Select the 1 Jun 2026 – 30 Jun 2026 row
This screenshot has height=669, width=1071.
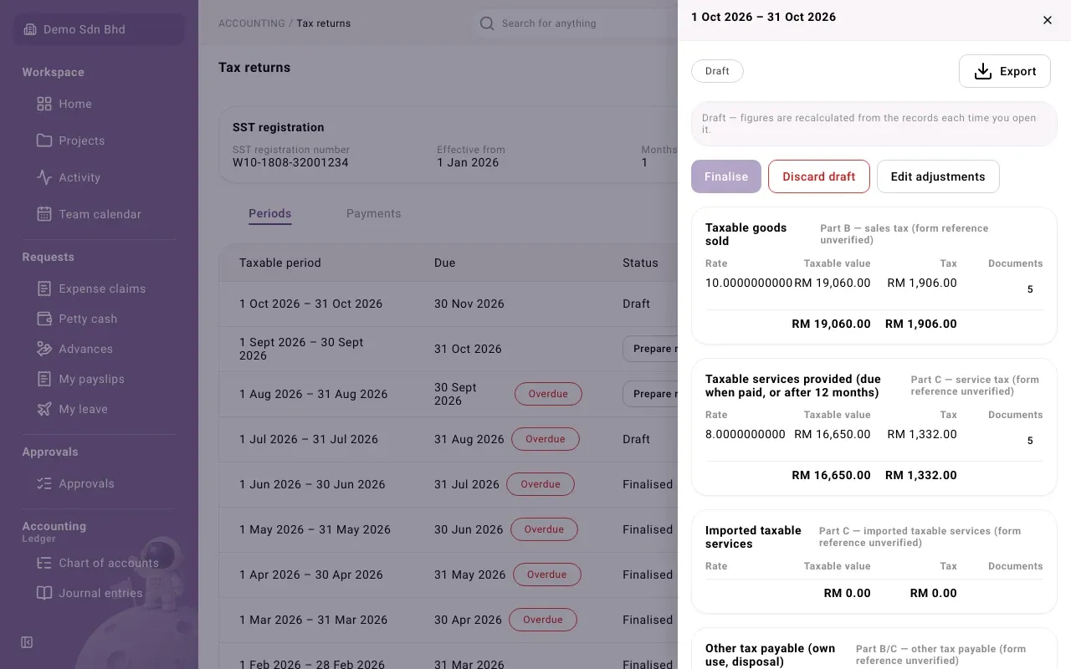pos(448,484)
